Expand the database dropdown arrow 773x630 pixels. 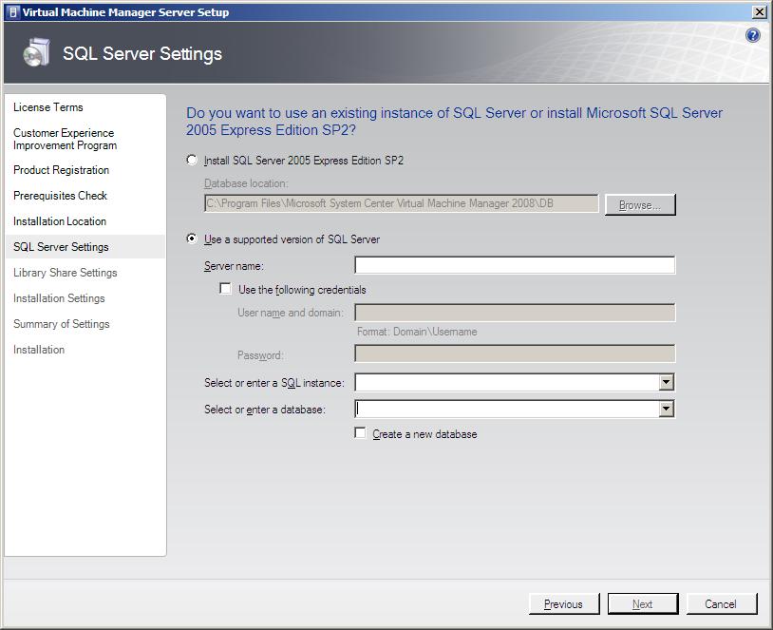click(x=666, y=410)
